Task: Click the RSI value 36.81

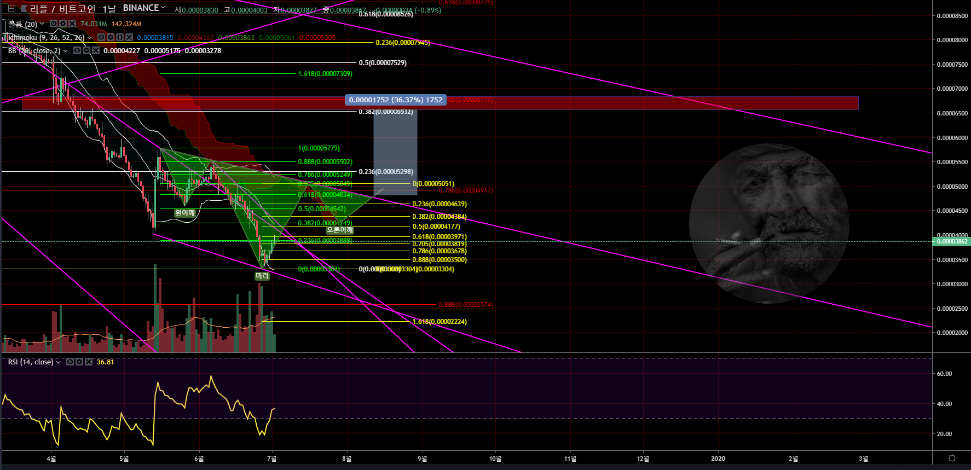Action: (106, 362)
